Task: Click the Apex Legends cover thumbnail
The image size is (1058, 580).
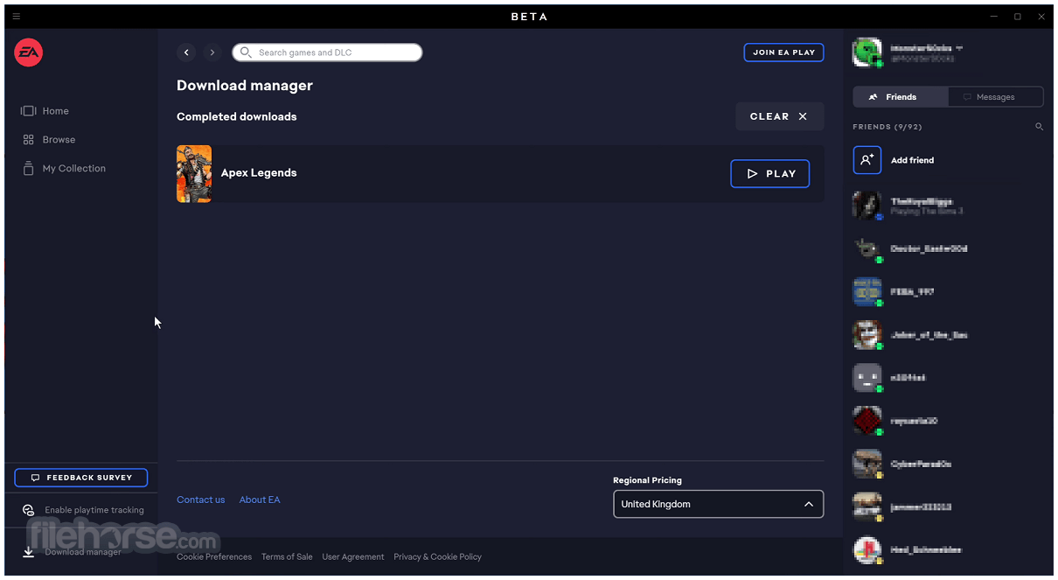Action: point(194,173)
